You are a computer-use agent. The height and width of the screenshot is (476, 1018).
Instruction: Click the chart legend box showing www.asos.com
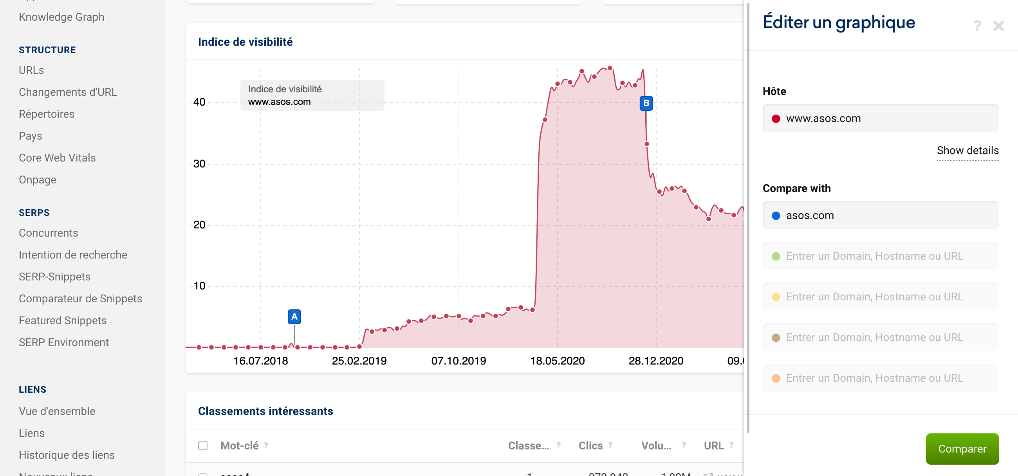pos(312,95)
